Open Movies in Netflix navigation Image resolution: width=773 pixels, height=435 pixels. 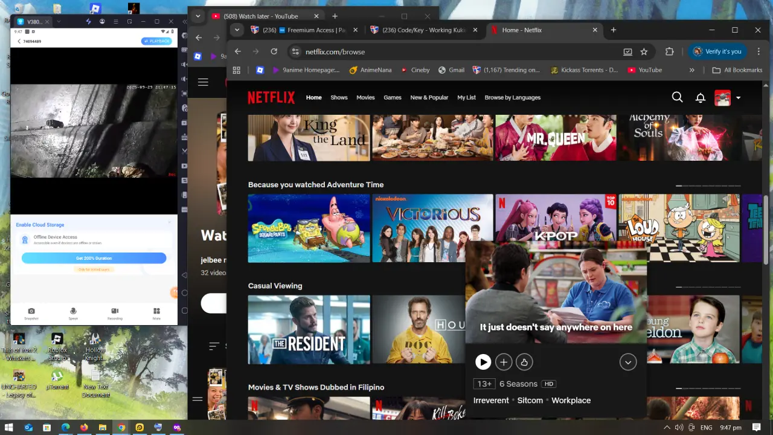click(x=365, y=97)
